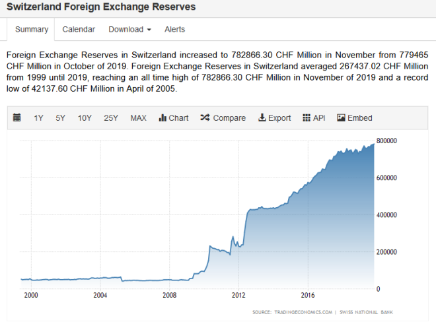Click the Export download icon
The height and width of the screenshot is (324, 436).
pos(262,118)
